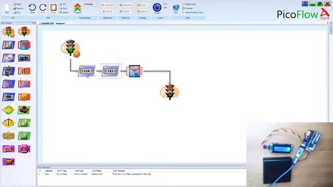Click Horizontal in the Distribute group
The width and height of the screenshot is (333, 187).
[125, 5]
